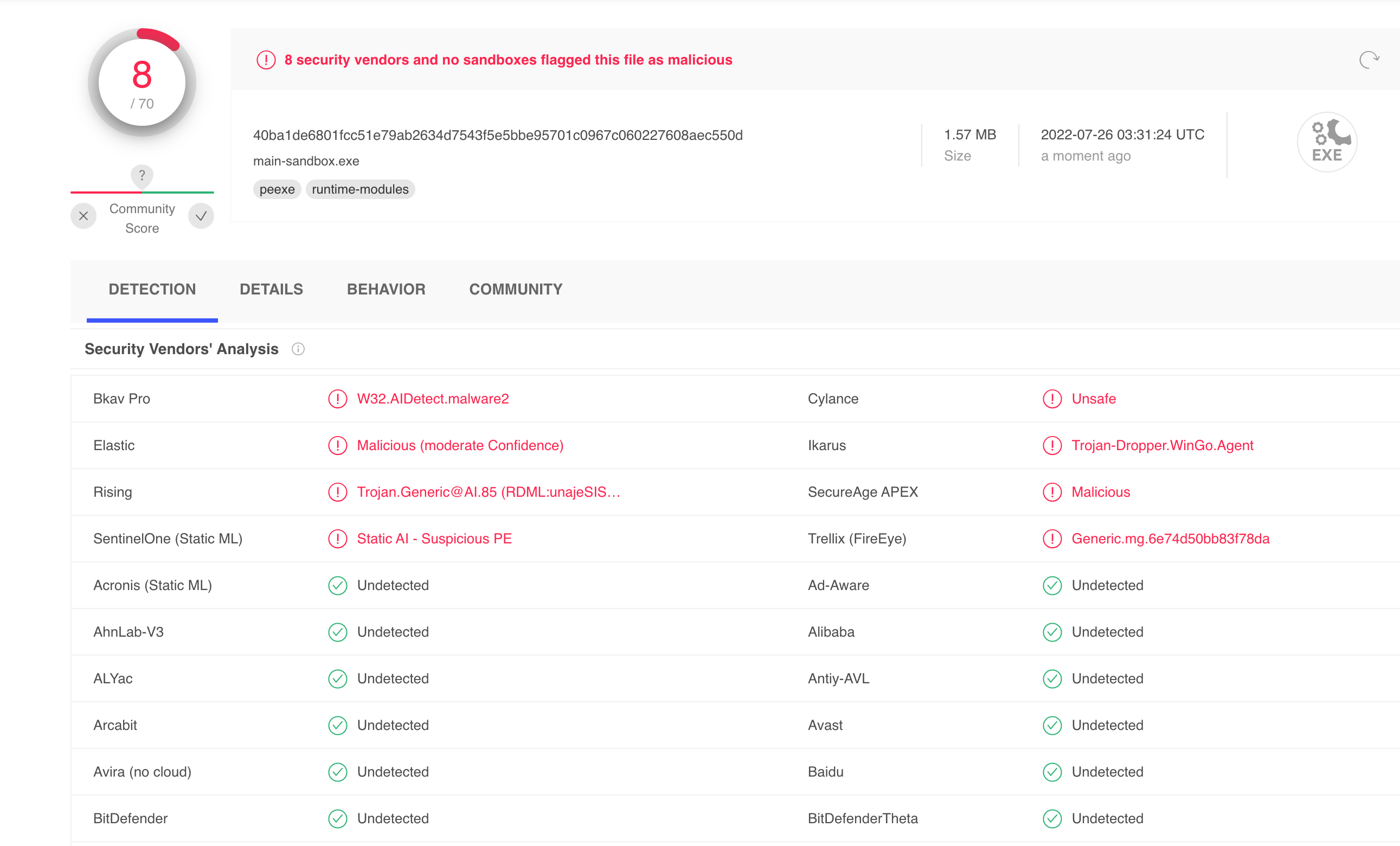Click the truncated Rising Trojan.Generic detection
This screenshot has width=1400, height=846.
(x=488, y=492)
